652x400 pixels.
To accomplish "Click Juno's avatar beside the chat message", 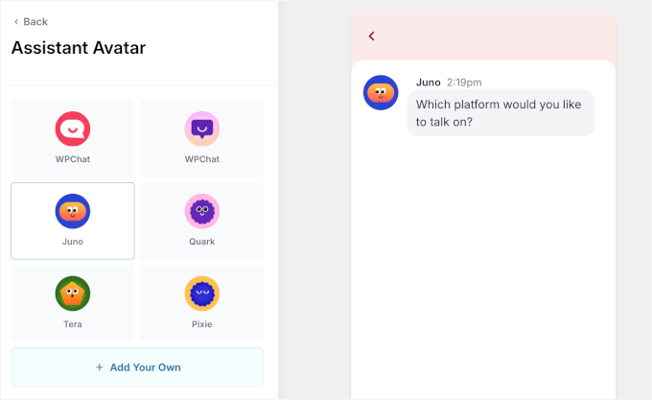I will (381, 92).
